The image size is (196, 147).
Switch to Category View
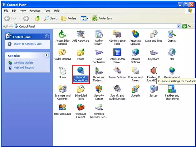28,44
